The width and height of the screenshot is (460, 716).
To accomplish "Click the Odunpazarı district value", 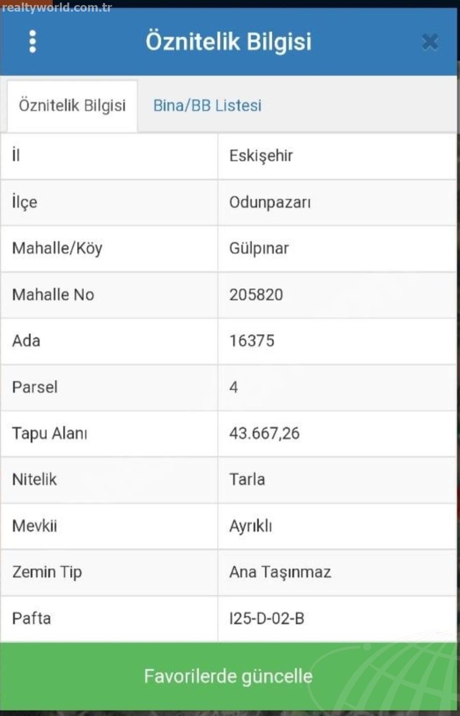I will [x=270, y=203].
